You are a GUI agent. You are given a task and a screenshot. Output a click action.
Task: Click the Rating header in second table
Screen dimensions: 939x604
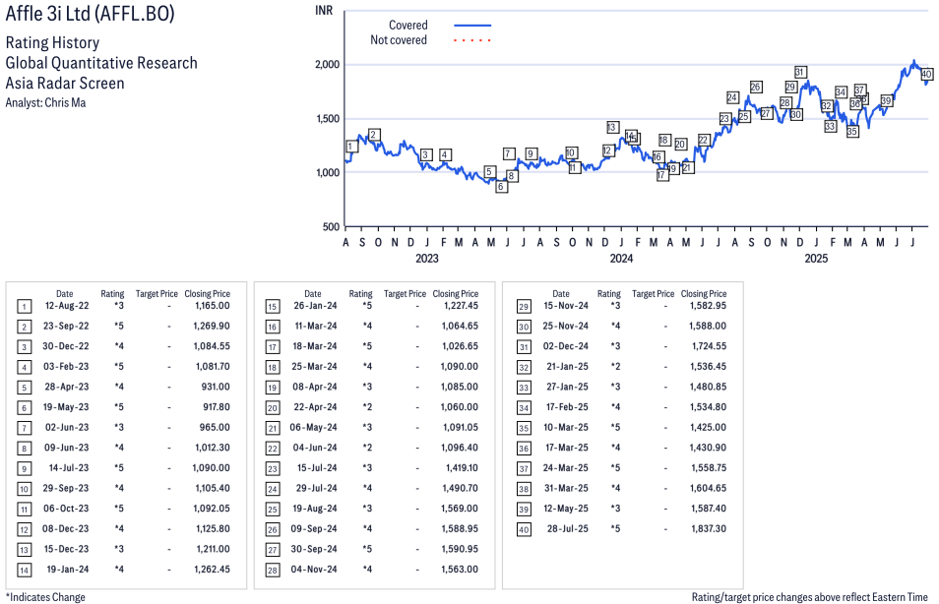pos(360,294)
